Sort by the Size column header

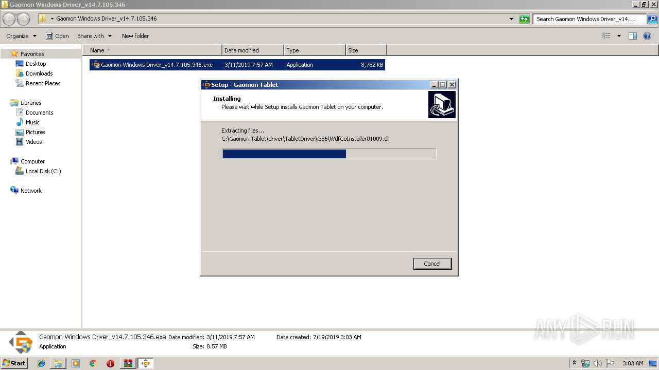(x=366, y=50)
